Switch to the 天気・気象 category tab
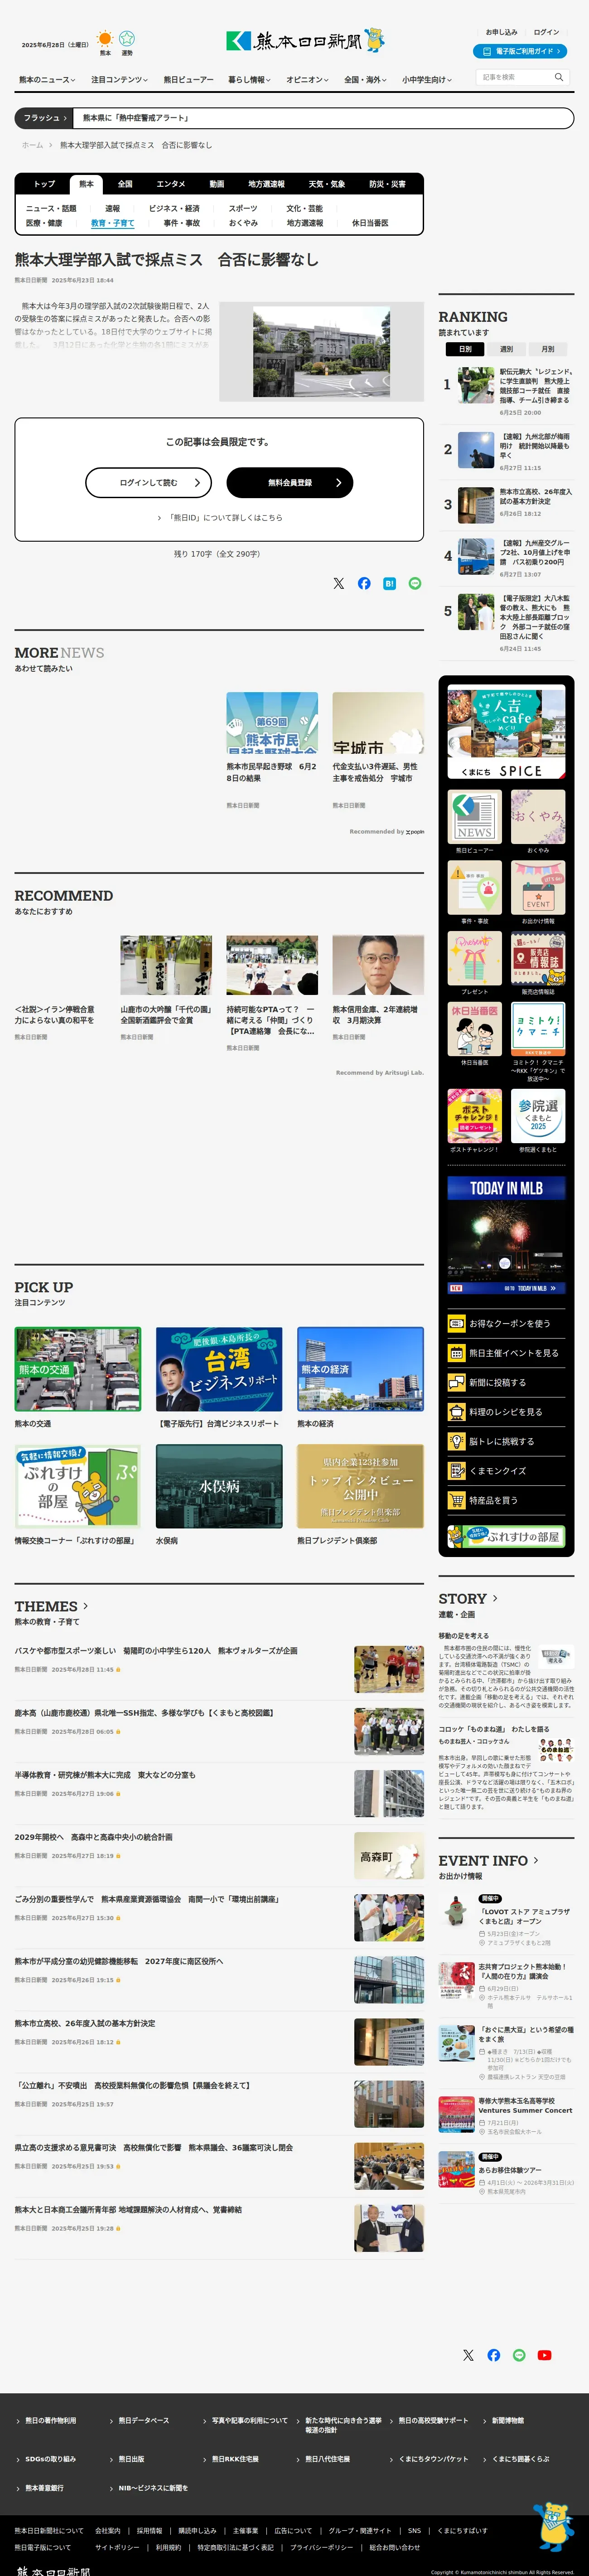The image size is (589, 2576). click(326, 184)
